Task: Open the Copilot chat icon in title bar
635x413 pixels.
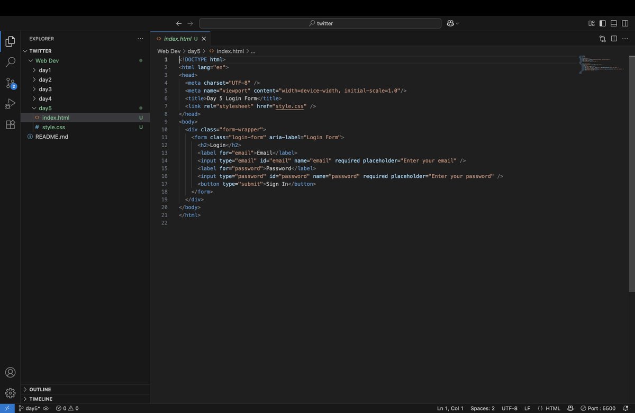Action: [450, 23]
